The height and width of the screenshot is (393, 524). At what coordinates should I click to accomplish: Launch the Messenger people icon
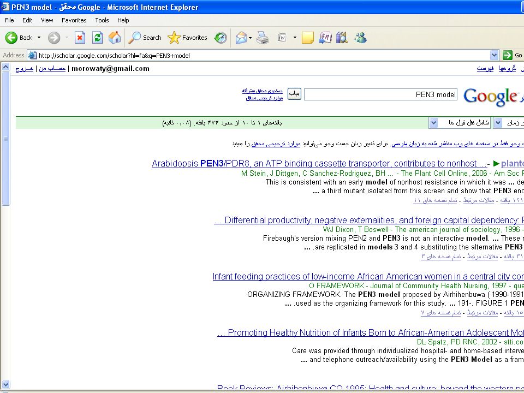[361, 38]
